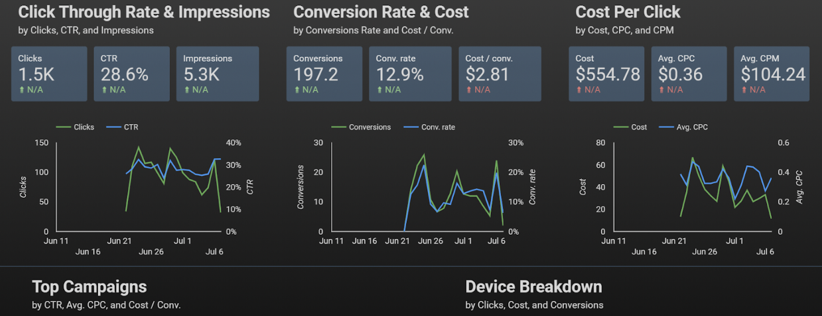Click the Conversions scorecard showing 197.2
Viewport: 822px width, 316px height.
point(324,74)
